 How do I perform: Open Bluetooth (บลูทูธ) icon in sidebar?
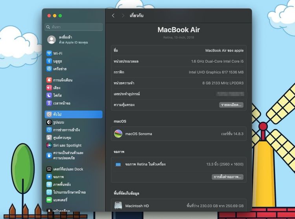pos(49,61)
